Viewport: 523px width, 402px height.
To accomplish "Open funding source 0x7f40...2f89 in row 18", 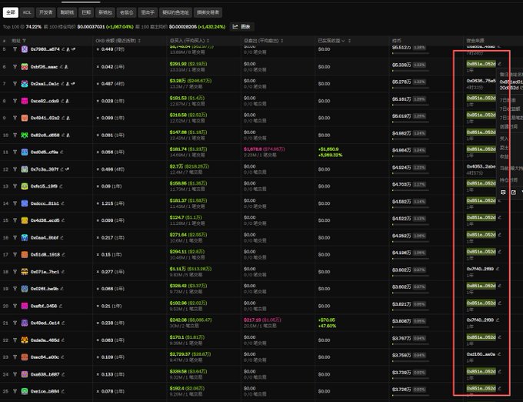I will 480,269.
